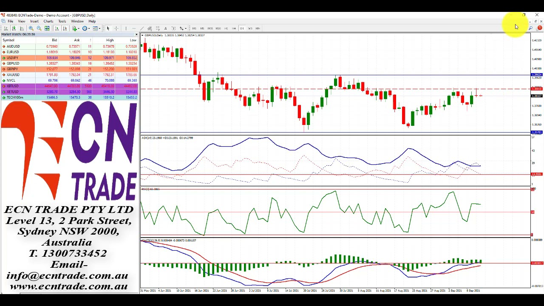Draw a vertical line
This screenshot has width=544, height=306.
click(126, 28)
